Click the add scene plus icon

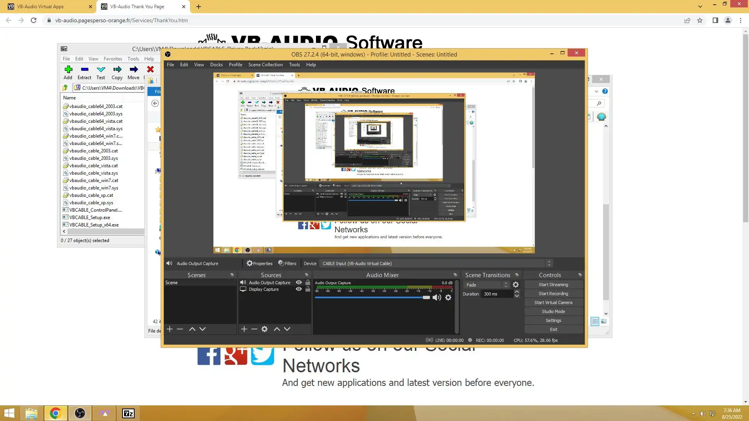(x=170, y=329)
